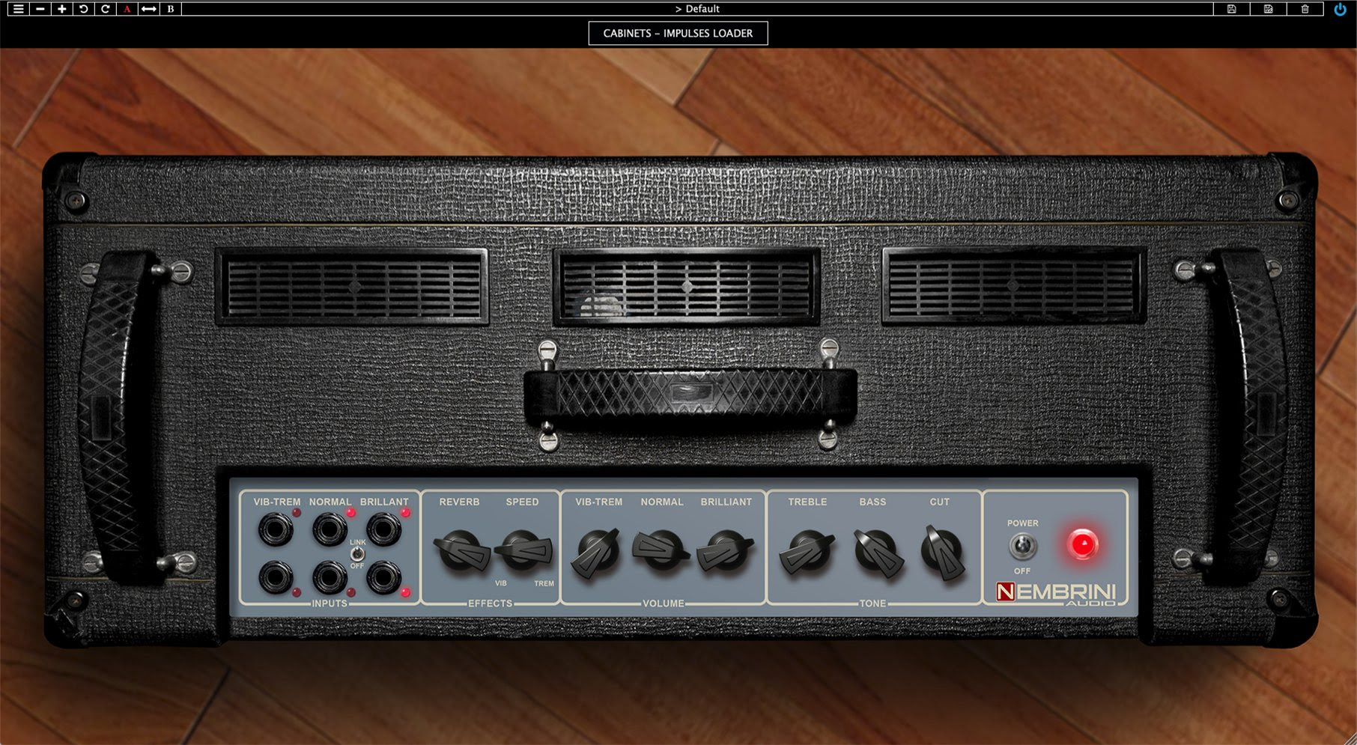Click the A/B copy double-arrow icon
This screenshot has height=745, width=1357.
click(149, 9)
